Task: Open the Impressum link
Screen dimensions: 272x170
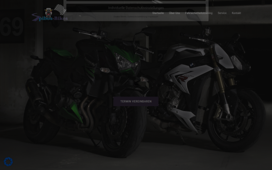Action: pyautogui.click(x=153, y=17)
